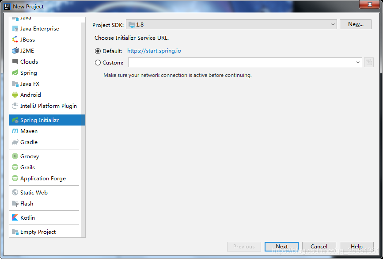Click the Grails green icon

(15, 167)
